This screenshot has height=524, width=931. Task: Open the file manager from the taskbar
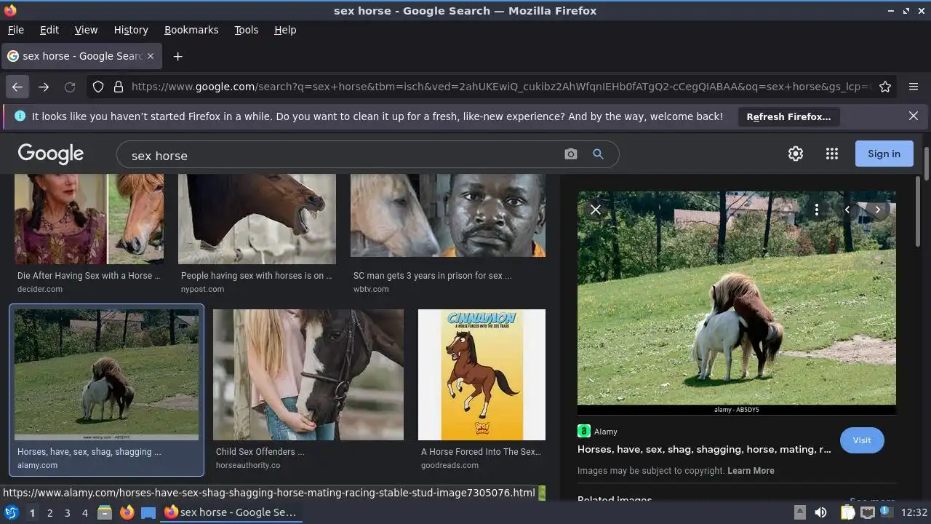pyautogui.click(x=105, y=512)
